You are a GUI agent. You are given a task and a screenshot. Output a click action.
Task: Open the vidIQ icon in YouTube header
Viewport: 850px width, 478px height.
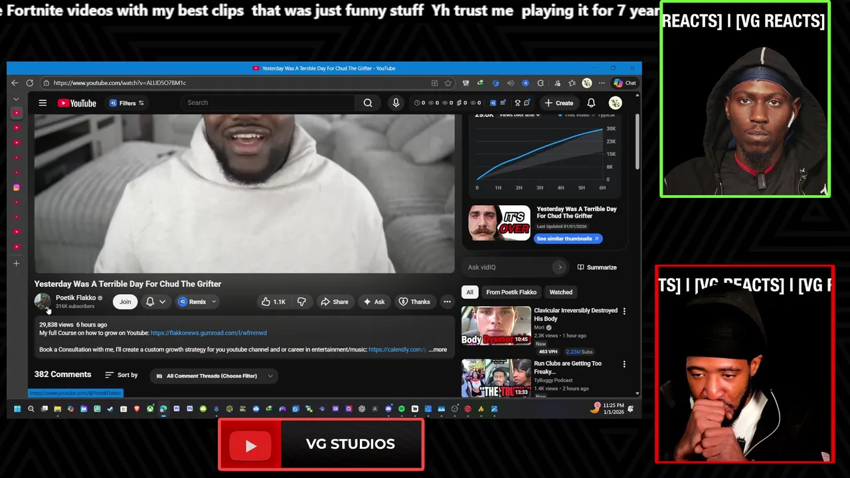(x=493, y=103)
